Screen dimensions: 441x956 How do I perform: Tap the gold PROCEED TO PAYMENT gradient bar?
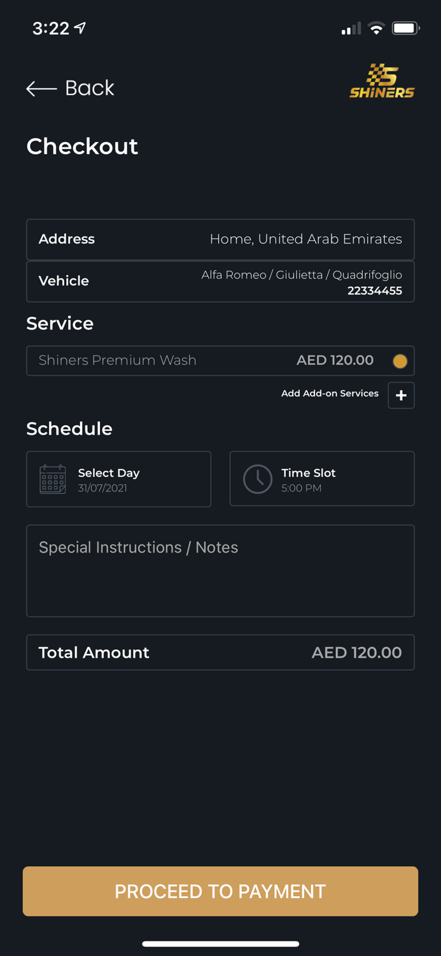coord(220,891)
